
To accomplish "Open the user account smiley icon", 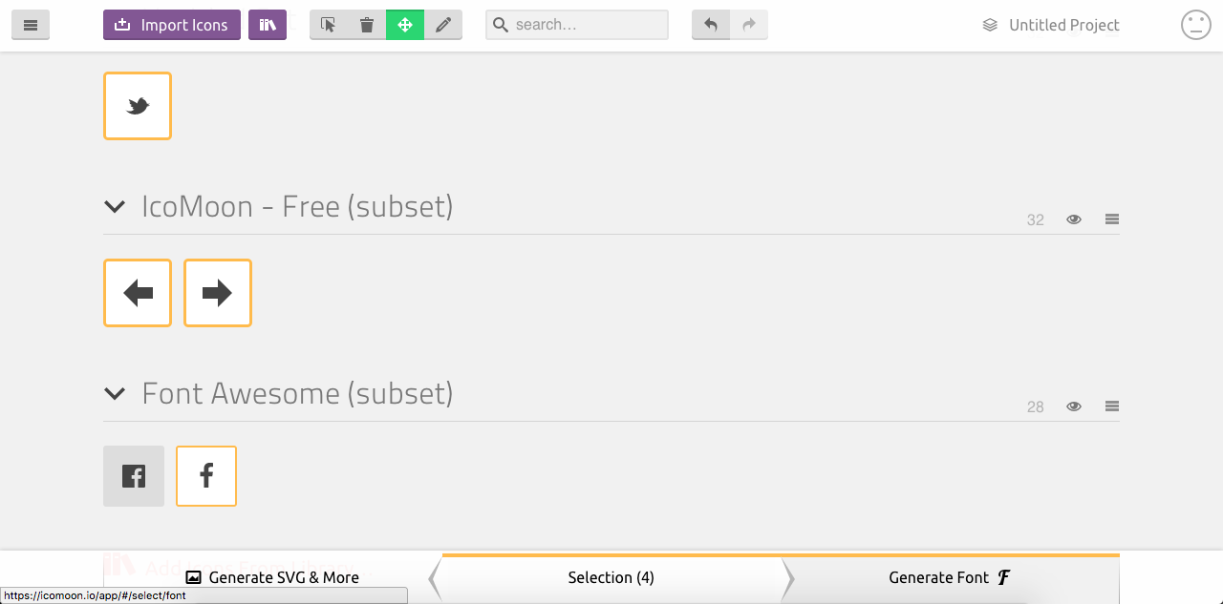I will pos(1195,25).
